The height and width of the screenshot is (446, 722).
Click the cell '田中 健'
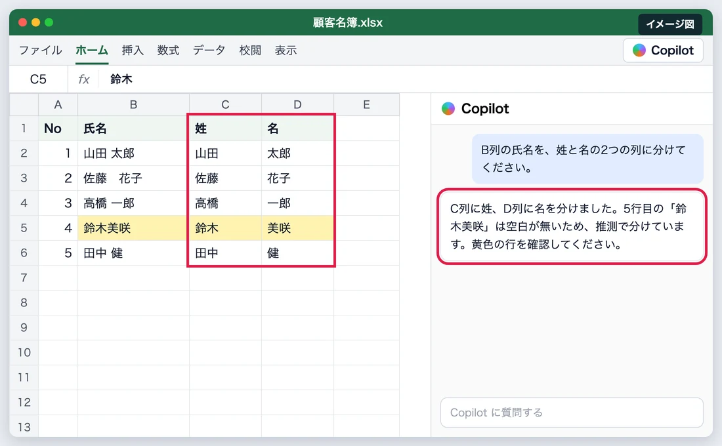point(133,253)
